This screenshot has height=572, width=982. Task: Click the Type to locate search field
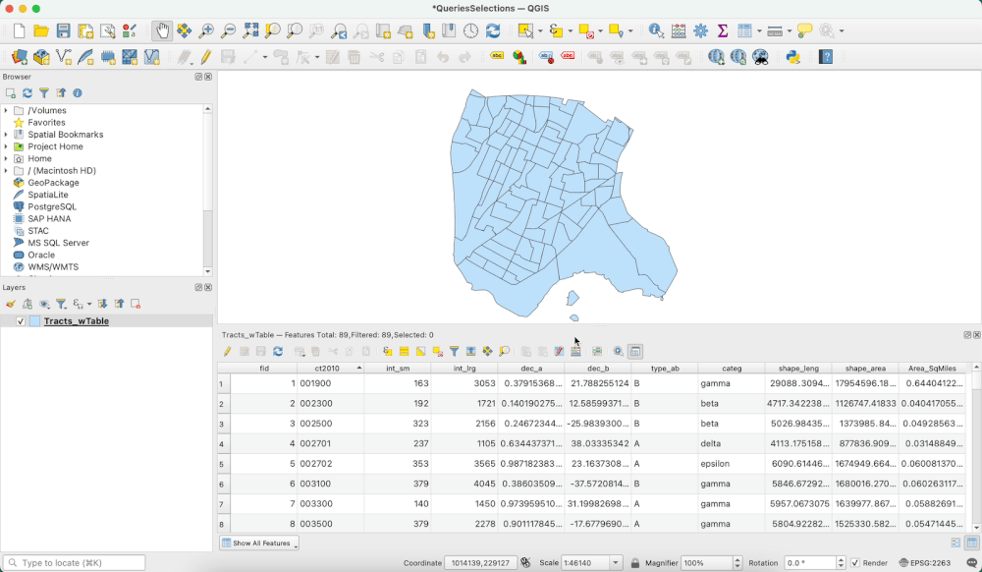[x=74, y=562]
